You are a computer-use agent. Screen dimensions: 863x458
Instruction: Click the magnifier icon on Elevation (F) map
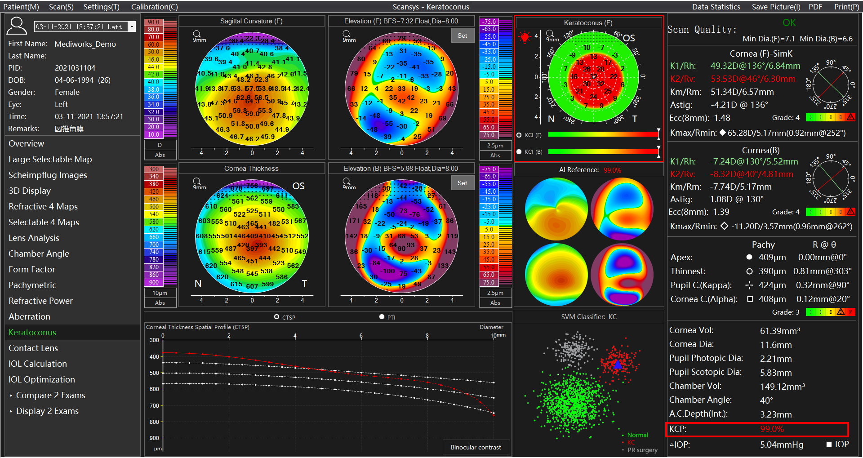[x=346, y=34]
